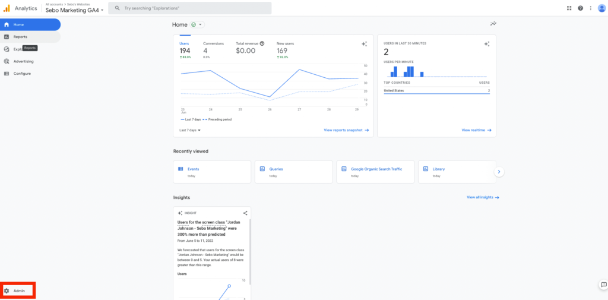Click the United States country row

point(436,91)
